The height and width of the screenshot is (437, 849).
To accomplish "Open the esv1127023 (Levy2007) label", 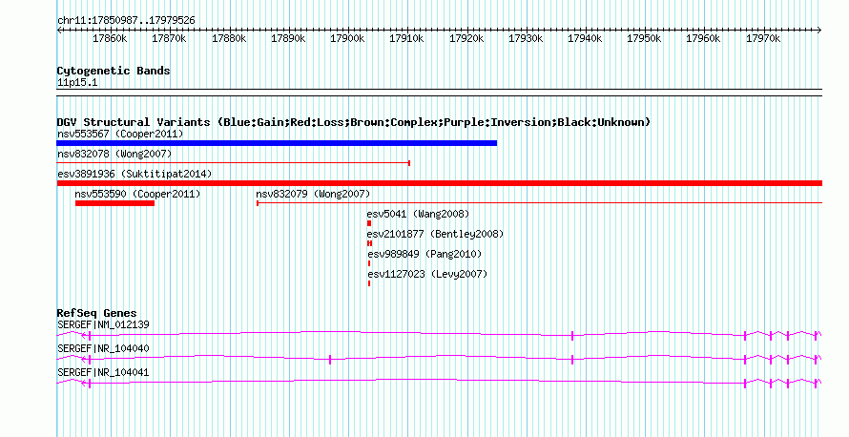I will pos(427,274).
